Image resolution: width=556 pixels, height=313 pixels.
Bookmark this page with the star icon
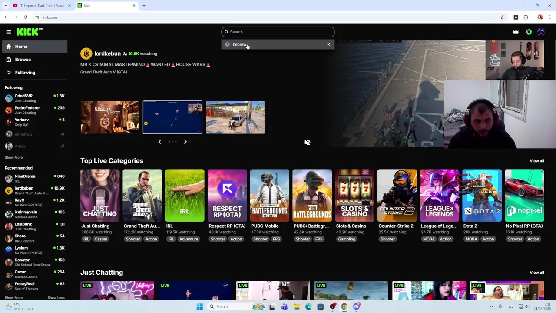502,17
